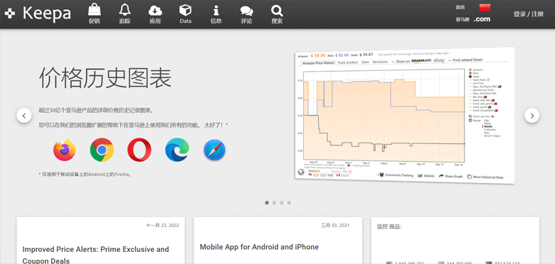Select the third carousel dot
The height and width of the screenshot is (264, 555).
click(282, 202)
